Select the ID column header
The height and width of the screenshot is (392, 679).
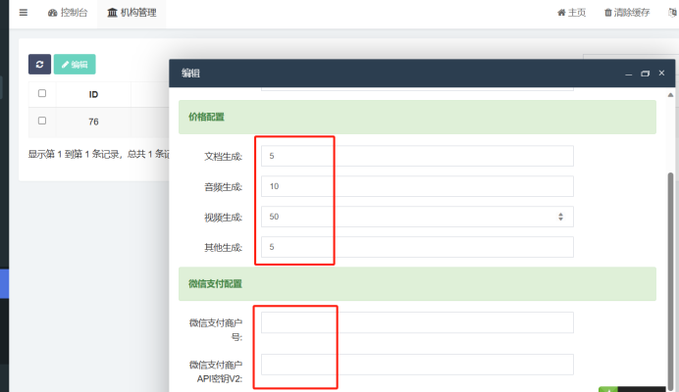coord(93,94)
